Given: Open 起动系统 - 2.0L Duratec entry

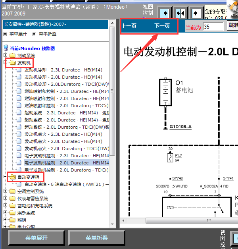Looking at the screenshot, I should click(67, 120).
